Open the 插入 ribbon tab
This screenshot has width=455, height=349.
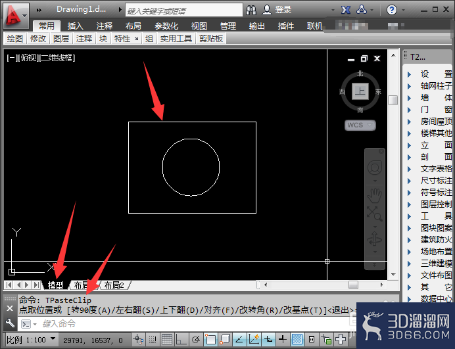(x=75, y=26)
